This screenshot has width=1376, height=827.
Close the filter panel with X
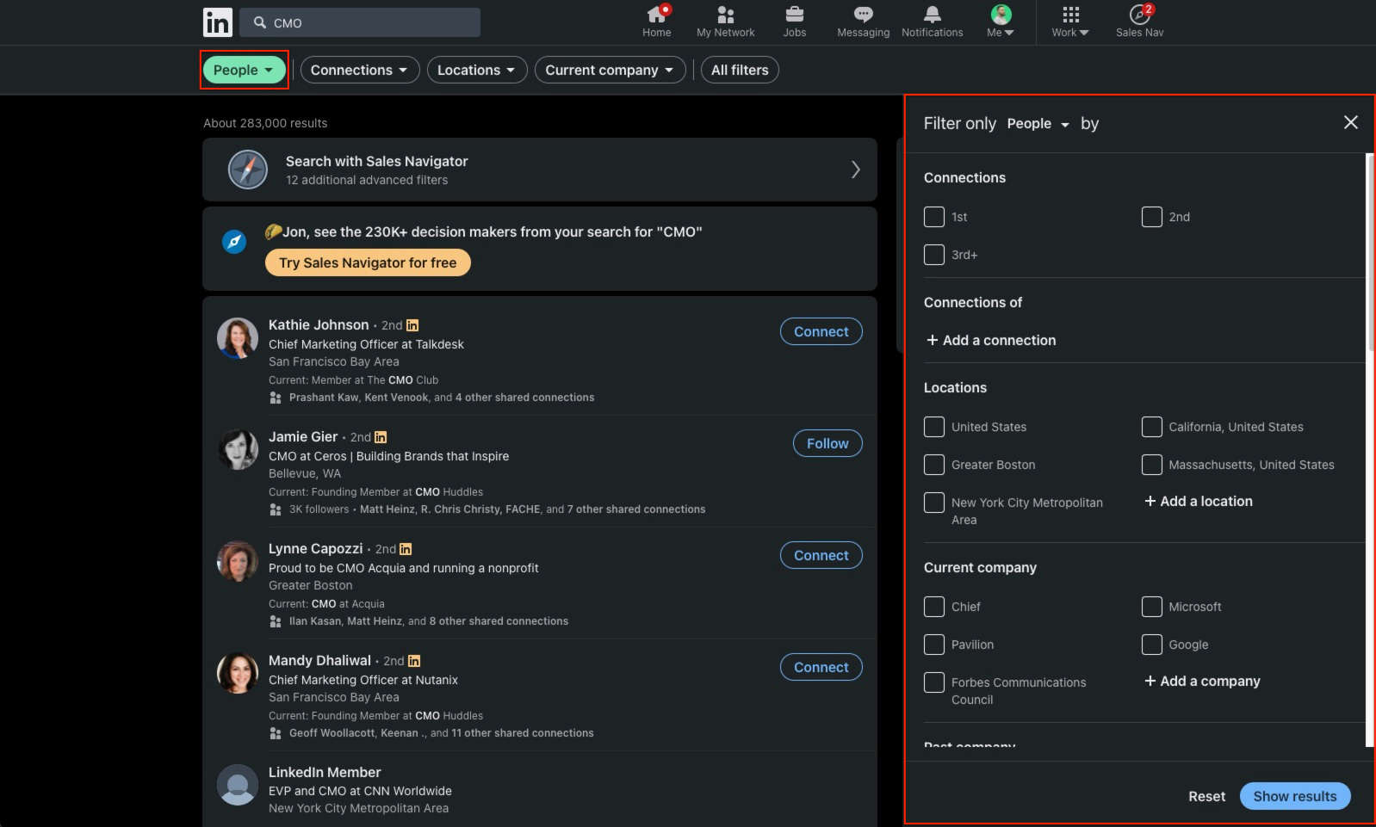click(x=1350, y=123)
